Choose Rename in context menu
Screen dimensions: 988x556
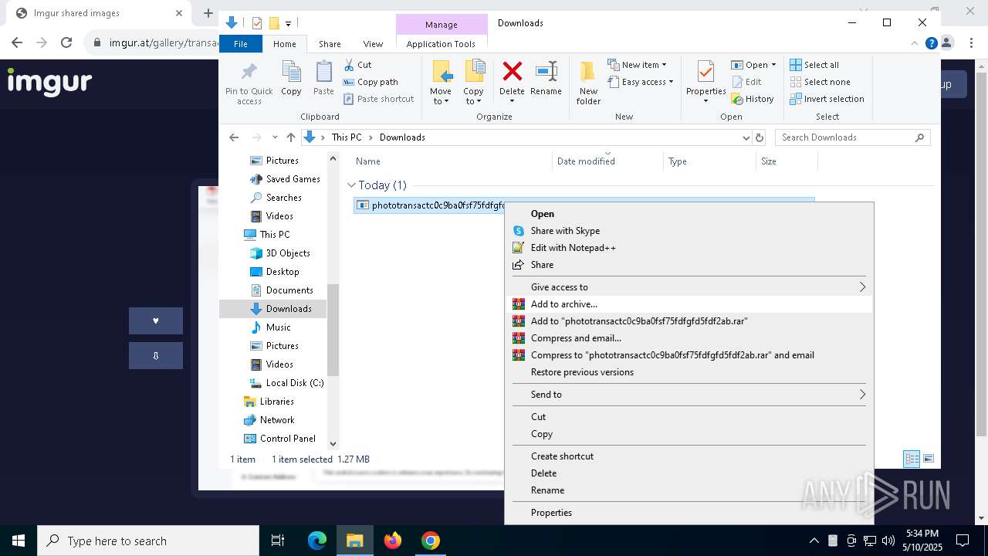[689, 490]
